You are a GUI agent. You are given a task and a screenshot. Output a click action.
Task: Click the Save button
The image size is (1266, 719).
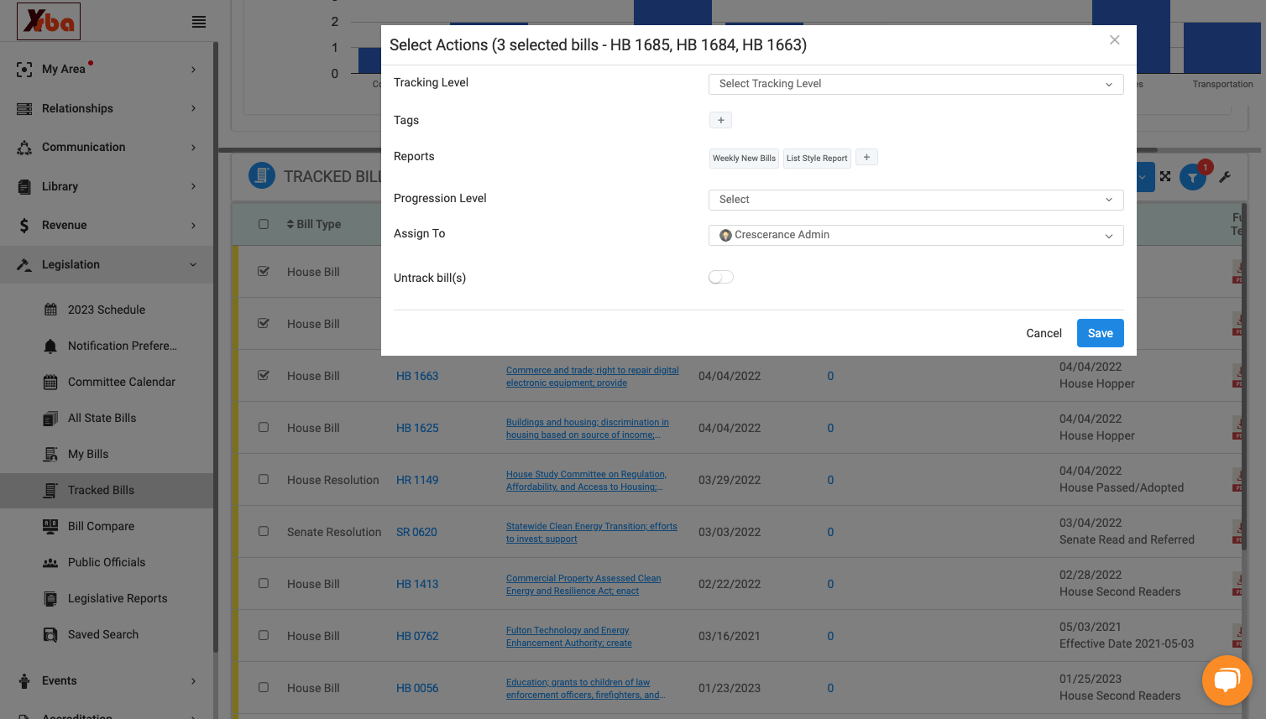click(1100, 333)
